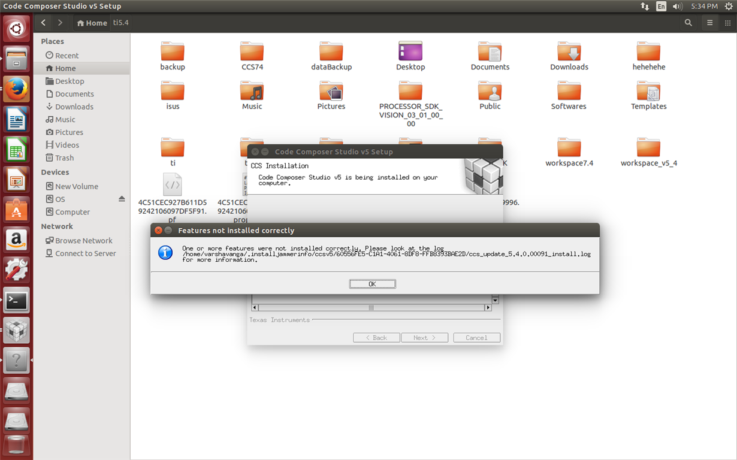The width and height of the screenshot is (737, 460).
Task: Open the dataBackup folder
Action: (331, 56)
